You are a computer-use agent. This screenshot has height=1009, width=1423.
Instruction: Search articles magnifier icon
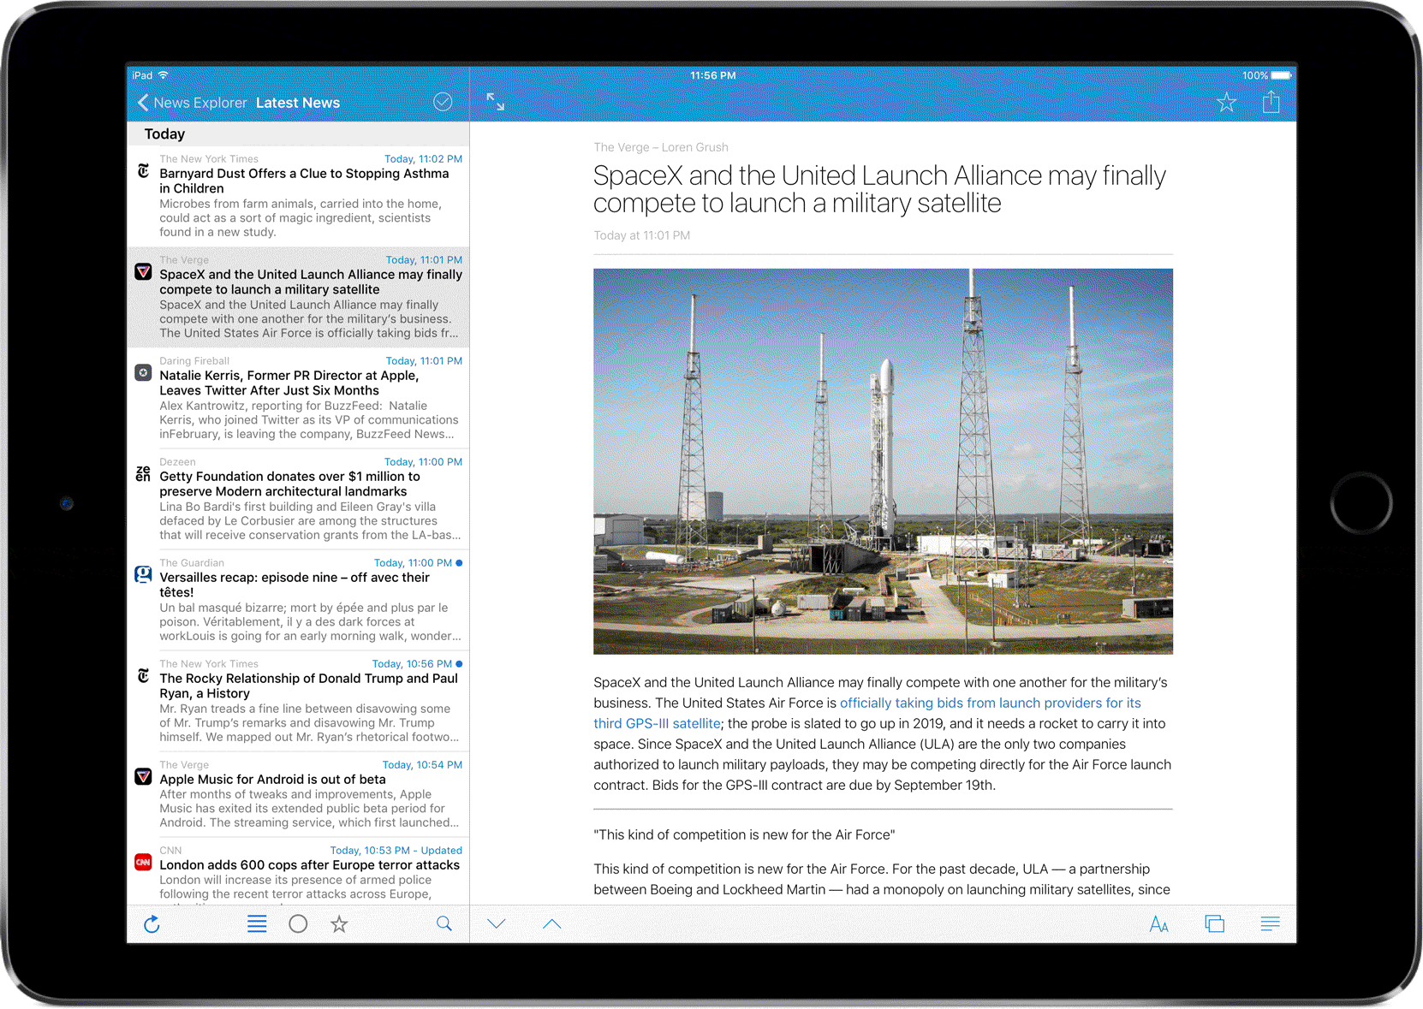(444, 924)
